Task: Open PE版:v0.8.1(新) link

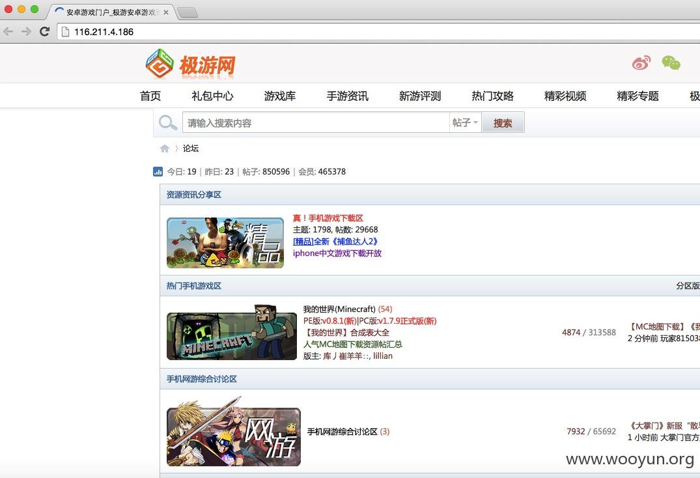Action: click(x=330, y=321)
